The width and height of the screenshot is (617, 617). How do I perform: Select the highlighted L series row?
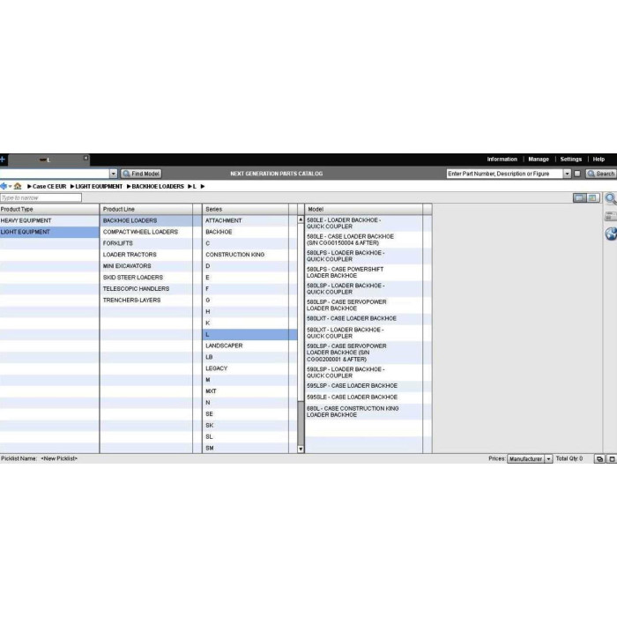point(249,334)
